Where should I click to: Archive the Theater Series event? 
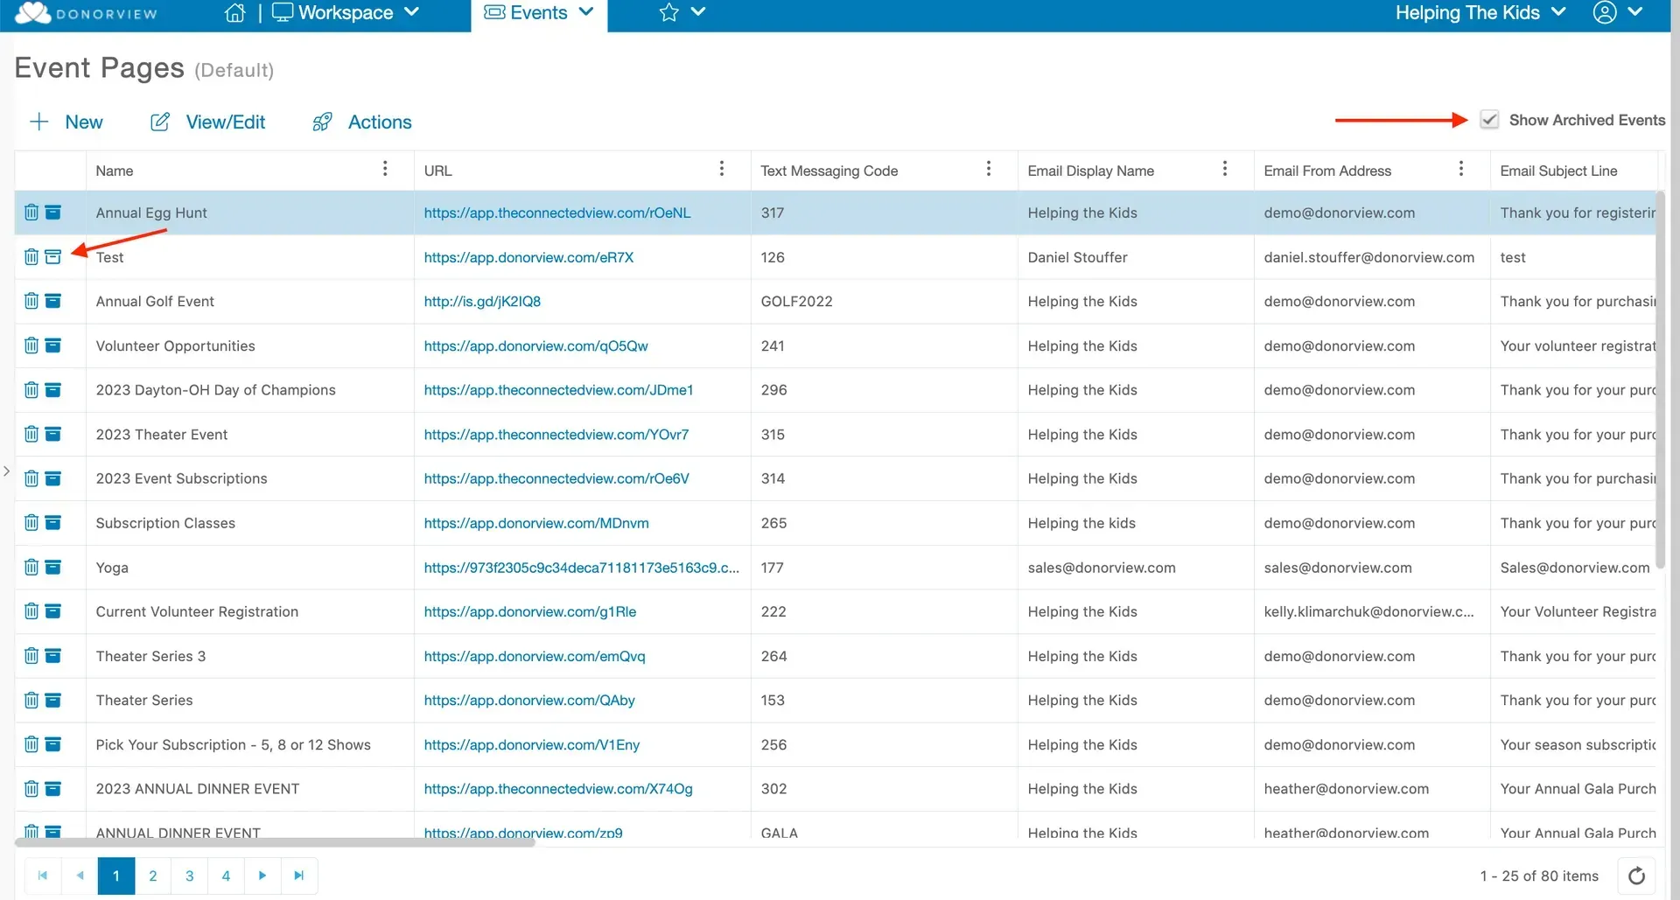point(53,700)
